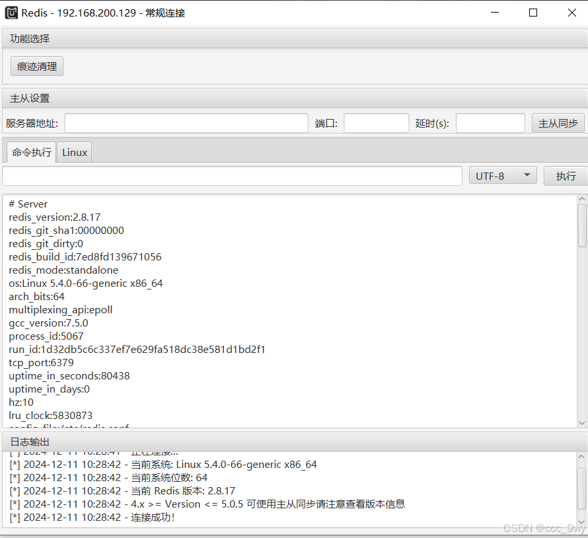Click the 功能选择 panel header
This screenshot has height=538, width=588.
(295, 38)
